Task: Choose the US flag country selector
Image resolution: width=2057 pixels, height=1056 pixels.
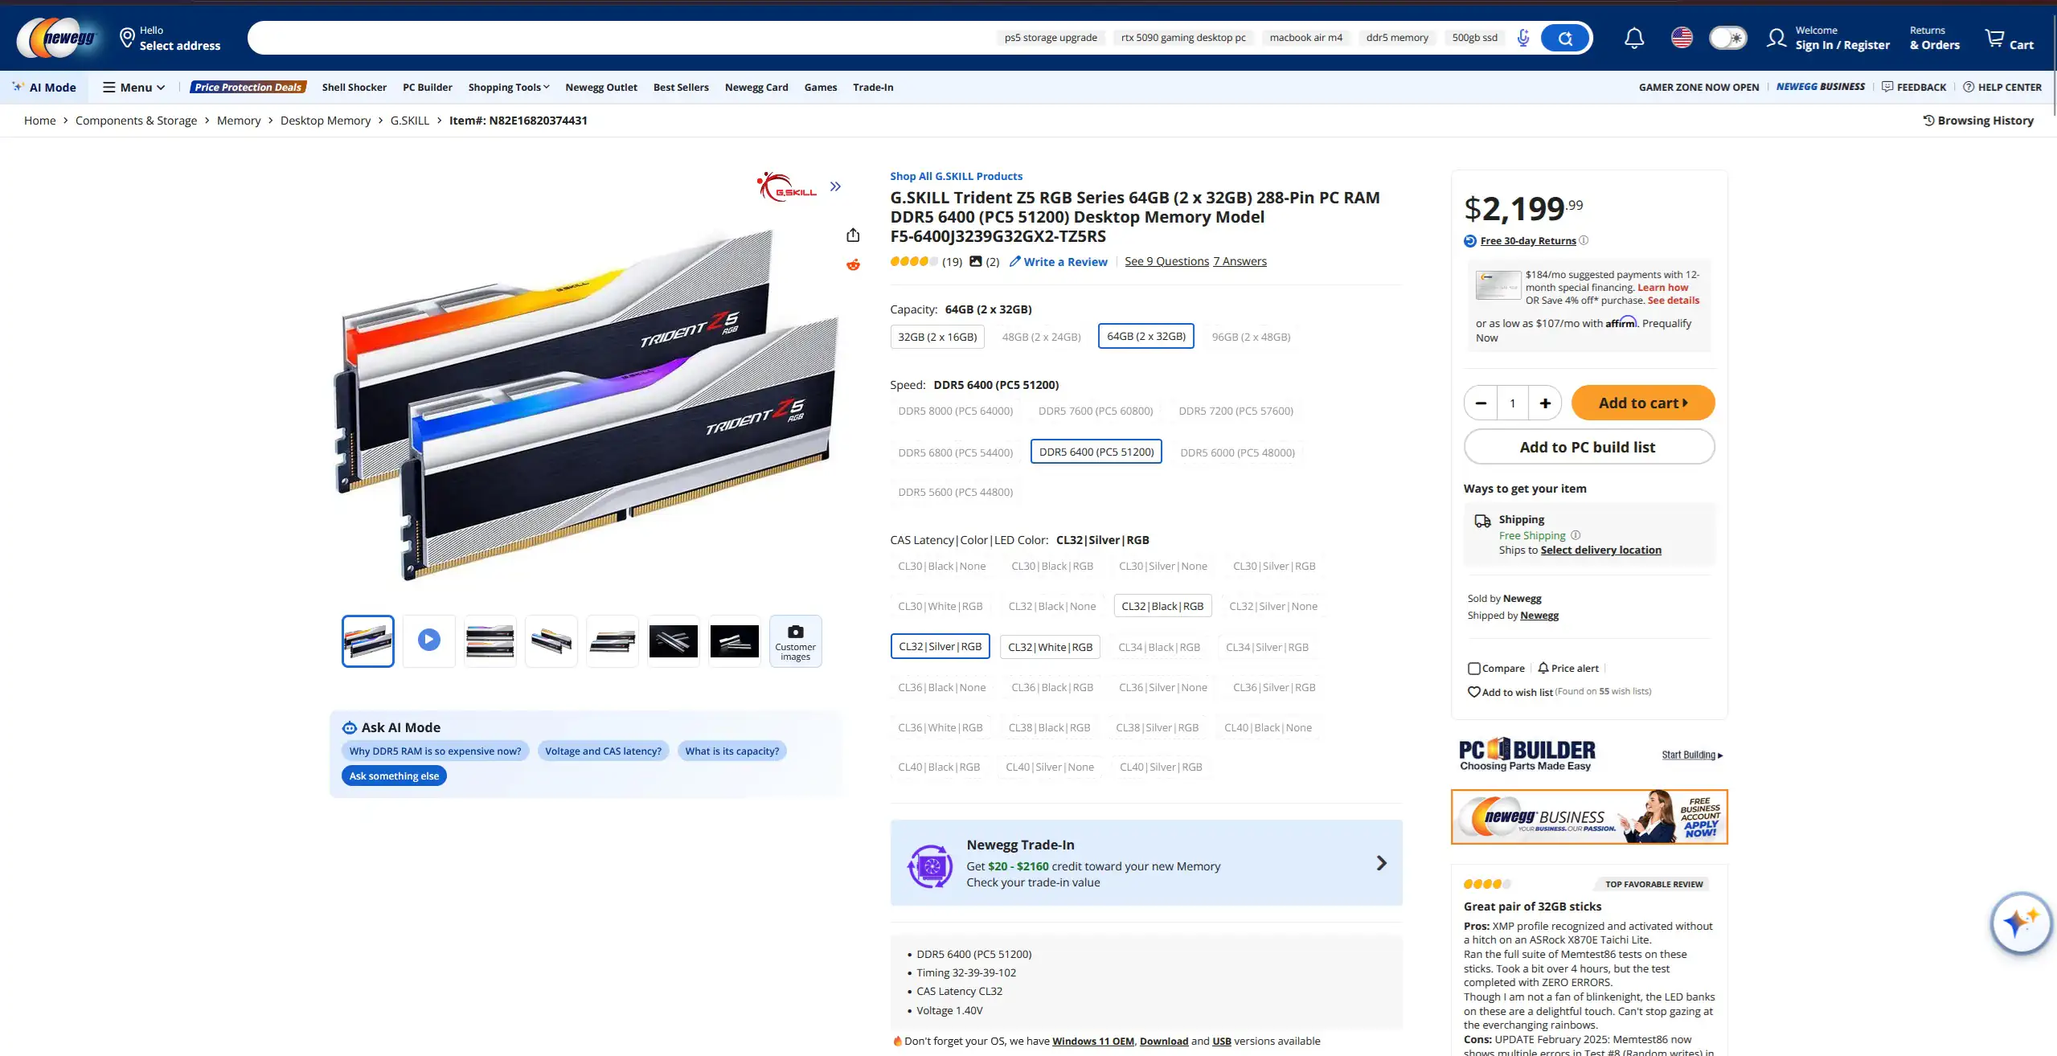Action: [1682, 38]
